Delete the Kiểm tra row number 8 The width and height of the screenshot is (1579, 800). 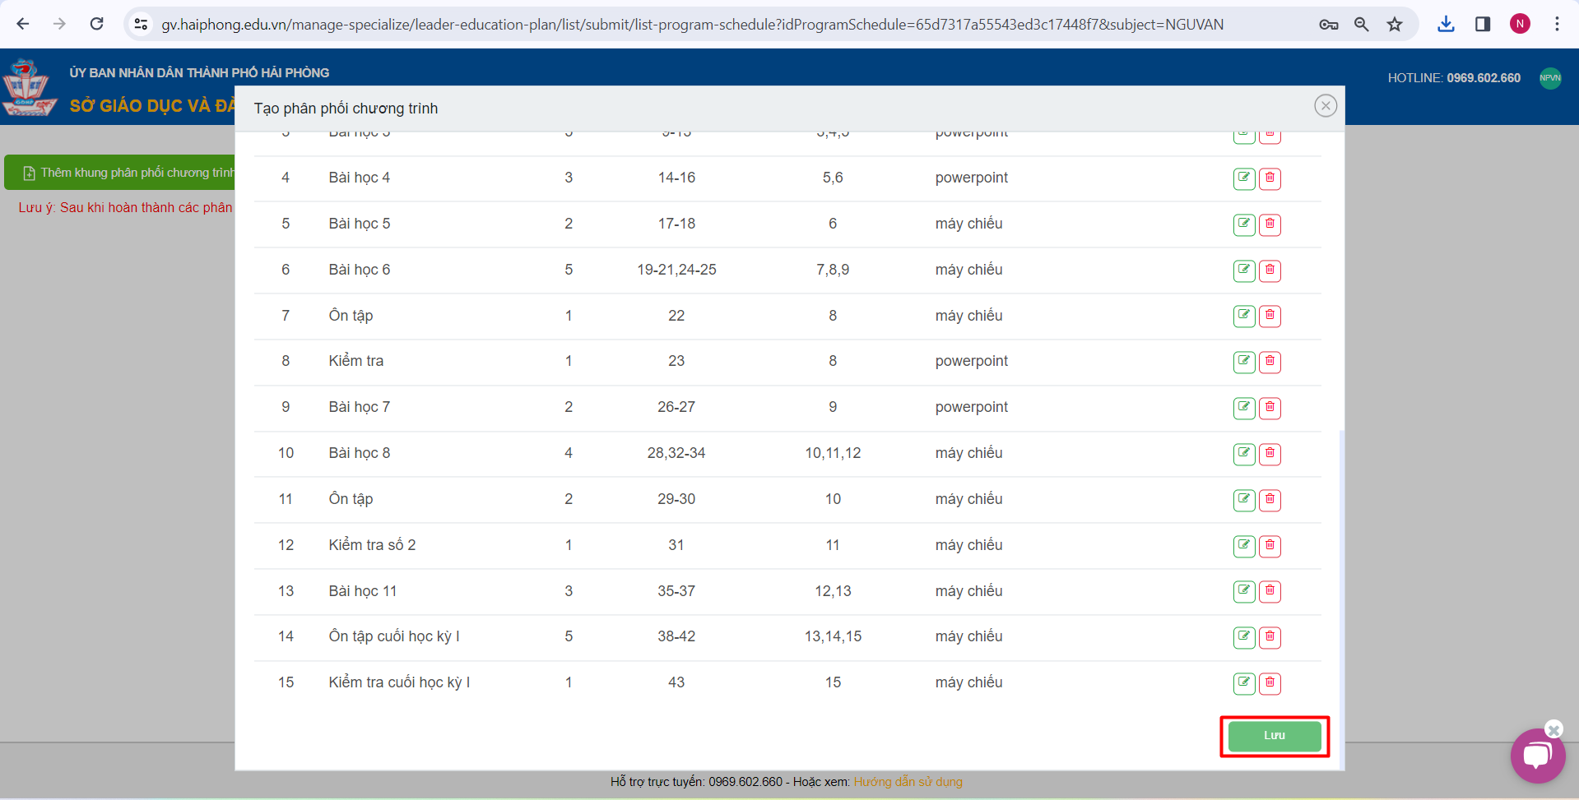[x=1270, y=362]
